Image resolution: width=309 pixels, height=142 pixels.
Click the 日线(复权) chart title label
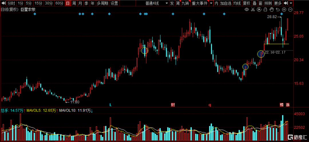tap(10, 9)
